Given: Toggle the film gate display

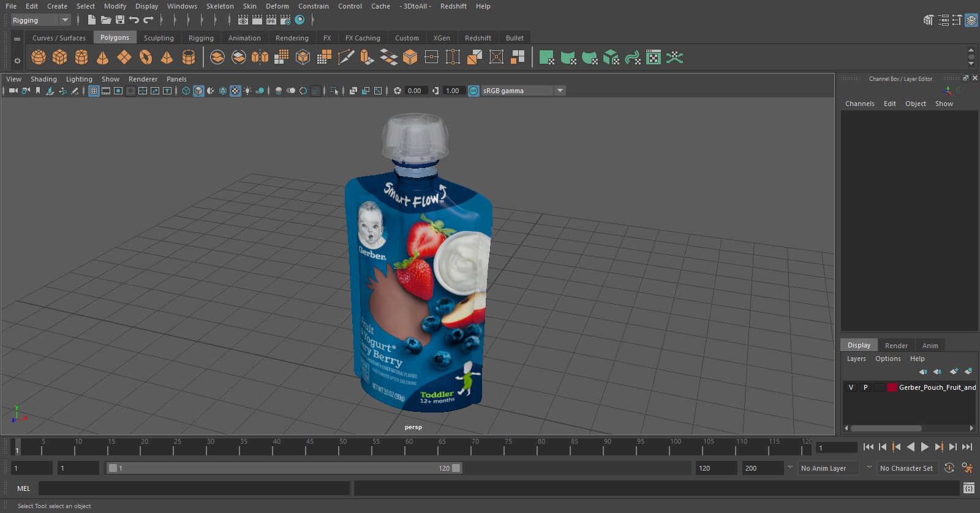Looking at the screenshot, I should pyautogui.click(x=106, y=91).
